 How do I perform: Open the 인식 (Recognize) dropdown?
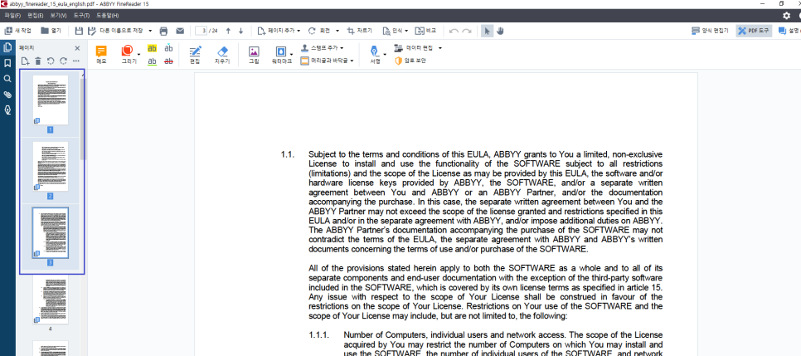pos(395,31)
